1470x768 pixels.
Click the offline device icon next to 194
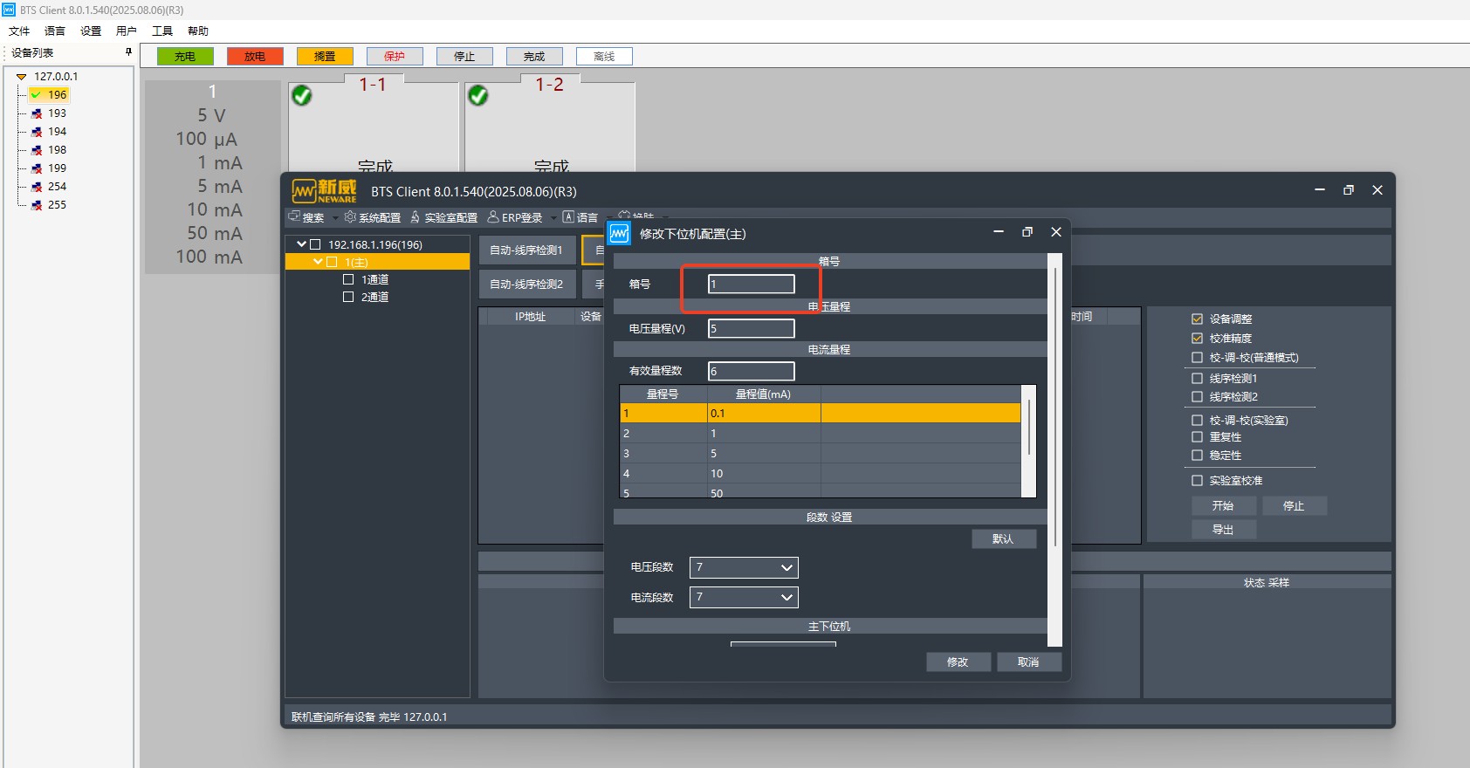pos(37,132)
